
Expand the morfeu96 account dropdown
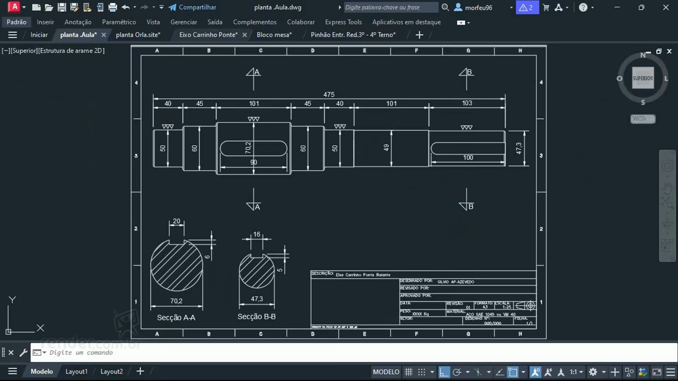point(511,7)
